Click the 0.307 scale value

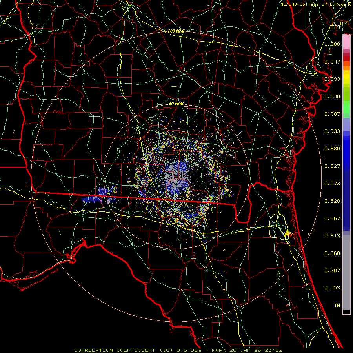332,271
